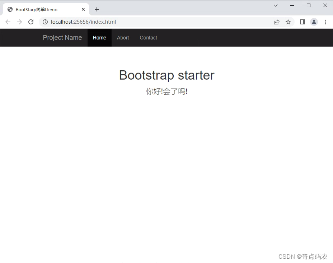
Task: Open the Contact nav item
Action: [149, 38]
